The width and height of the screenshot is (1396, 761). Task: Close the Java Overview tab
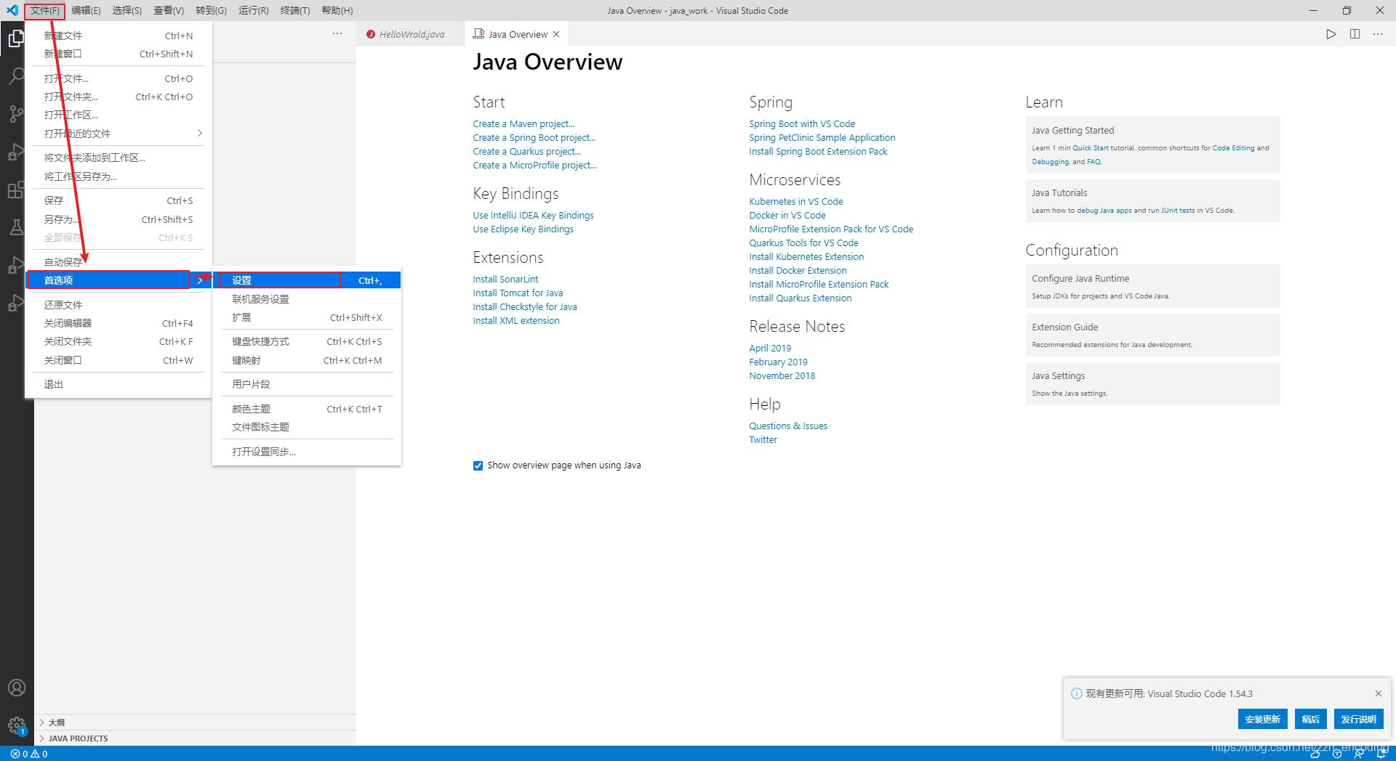coord(556,34)
